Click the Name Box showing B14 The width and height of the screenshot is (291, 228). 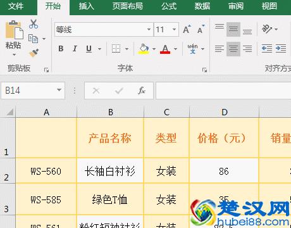pos(33,91)
